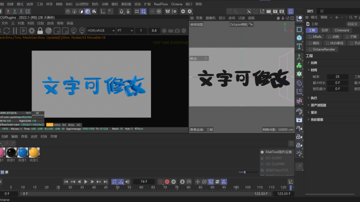
Task: Switch to the 层 tab
Action: (322, 11)
